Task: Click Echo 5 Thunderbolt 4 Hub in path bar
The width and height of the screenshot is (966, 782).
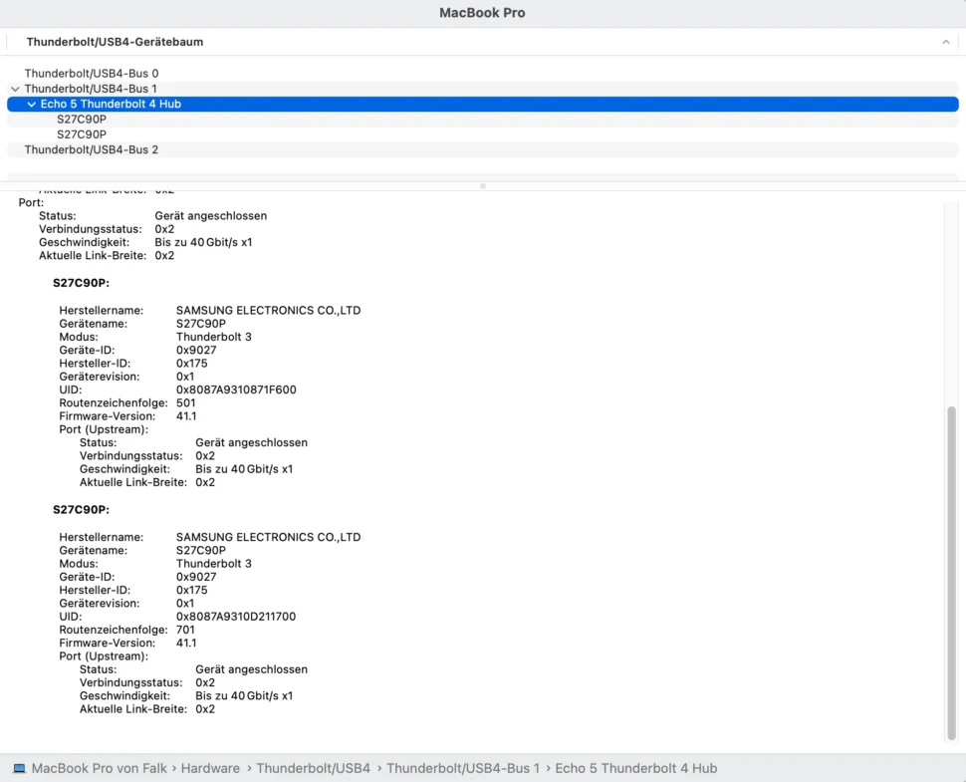Action: [635, 768]
